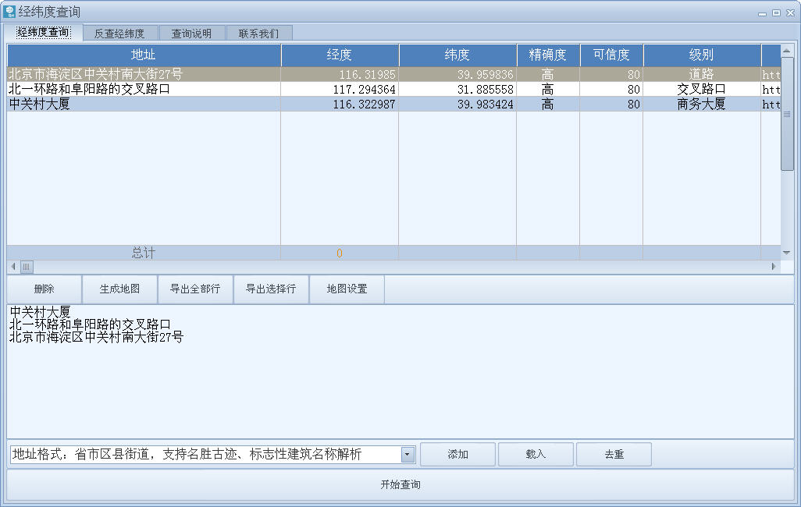801x507 pixels.
Task: Maximize the 经纬度查询 window
Action: coord(776,12)
